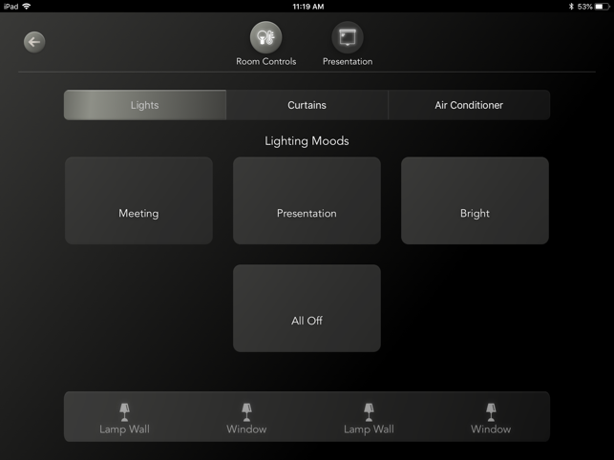Click the Wi-Fi status icon
The image size is (614, 460).
pyautogui.click(x=27, y=7)
